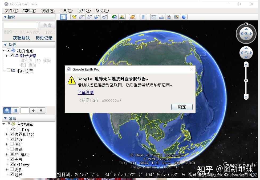Toggle the sidebar panel toolbar icon

[63, 17]
